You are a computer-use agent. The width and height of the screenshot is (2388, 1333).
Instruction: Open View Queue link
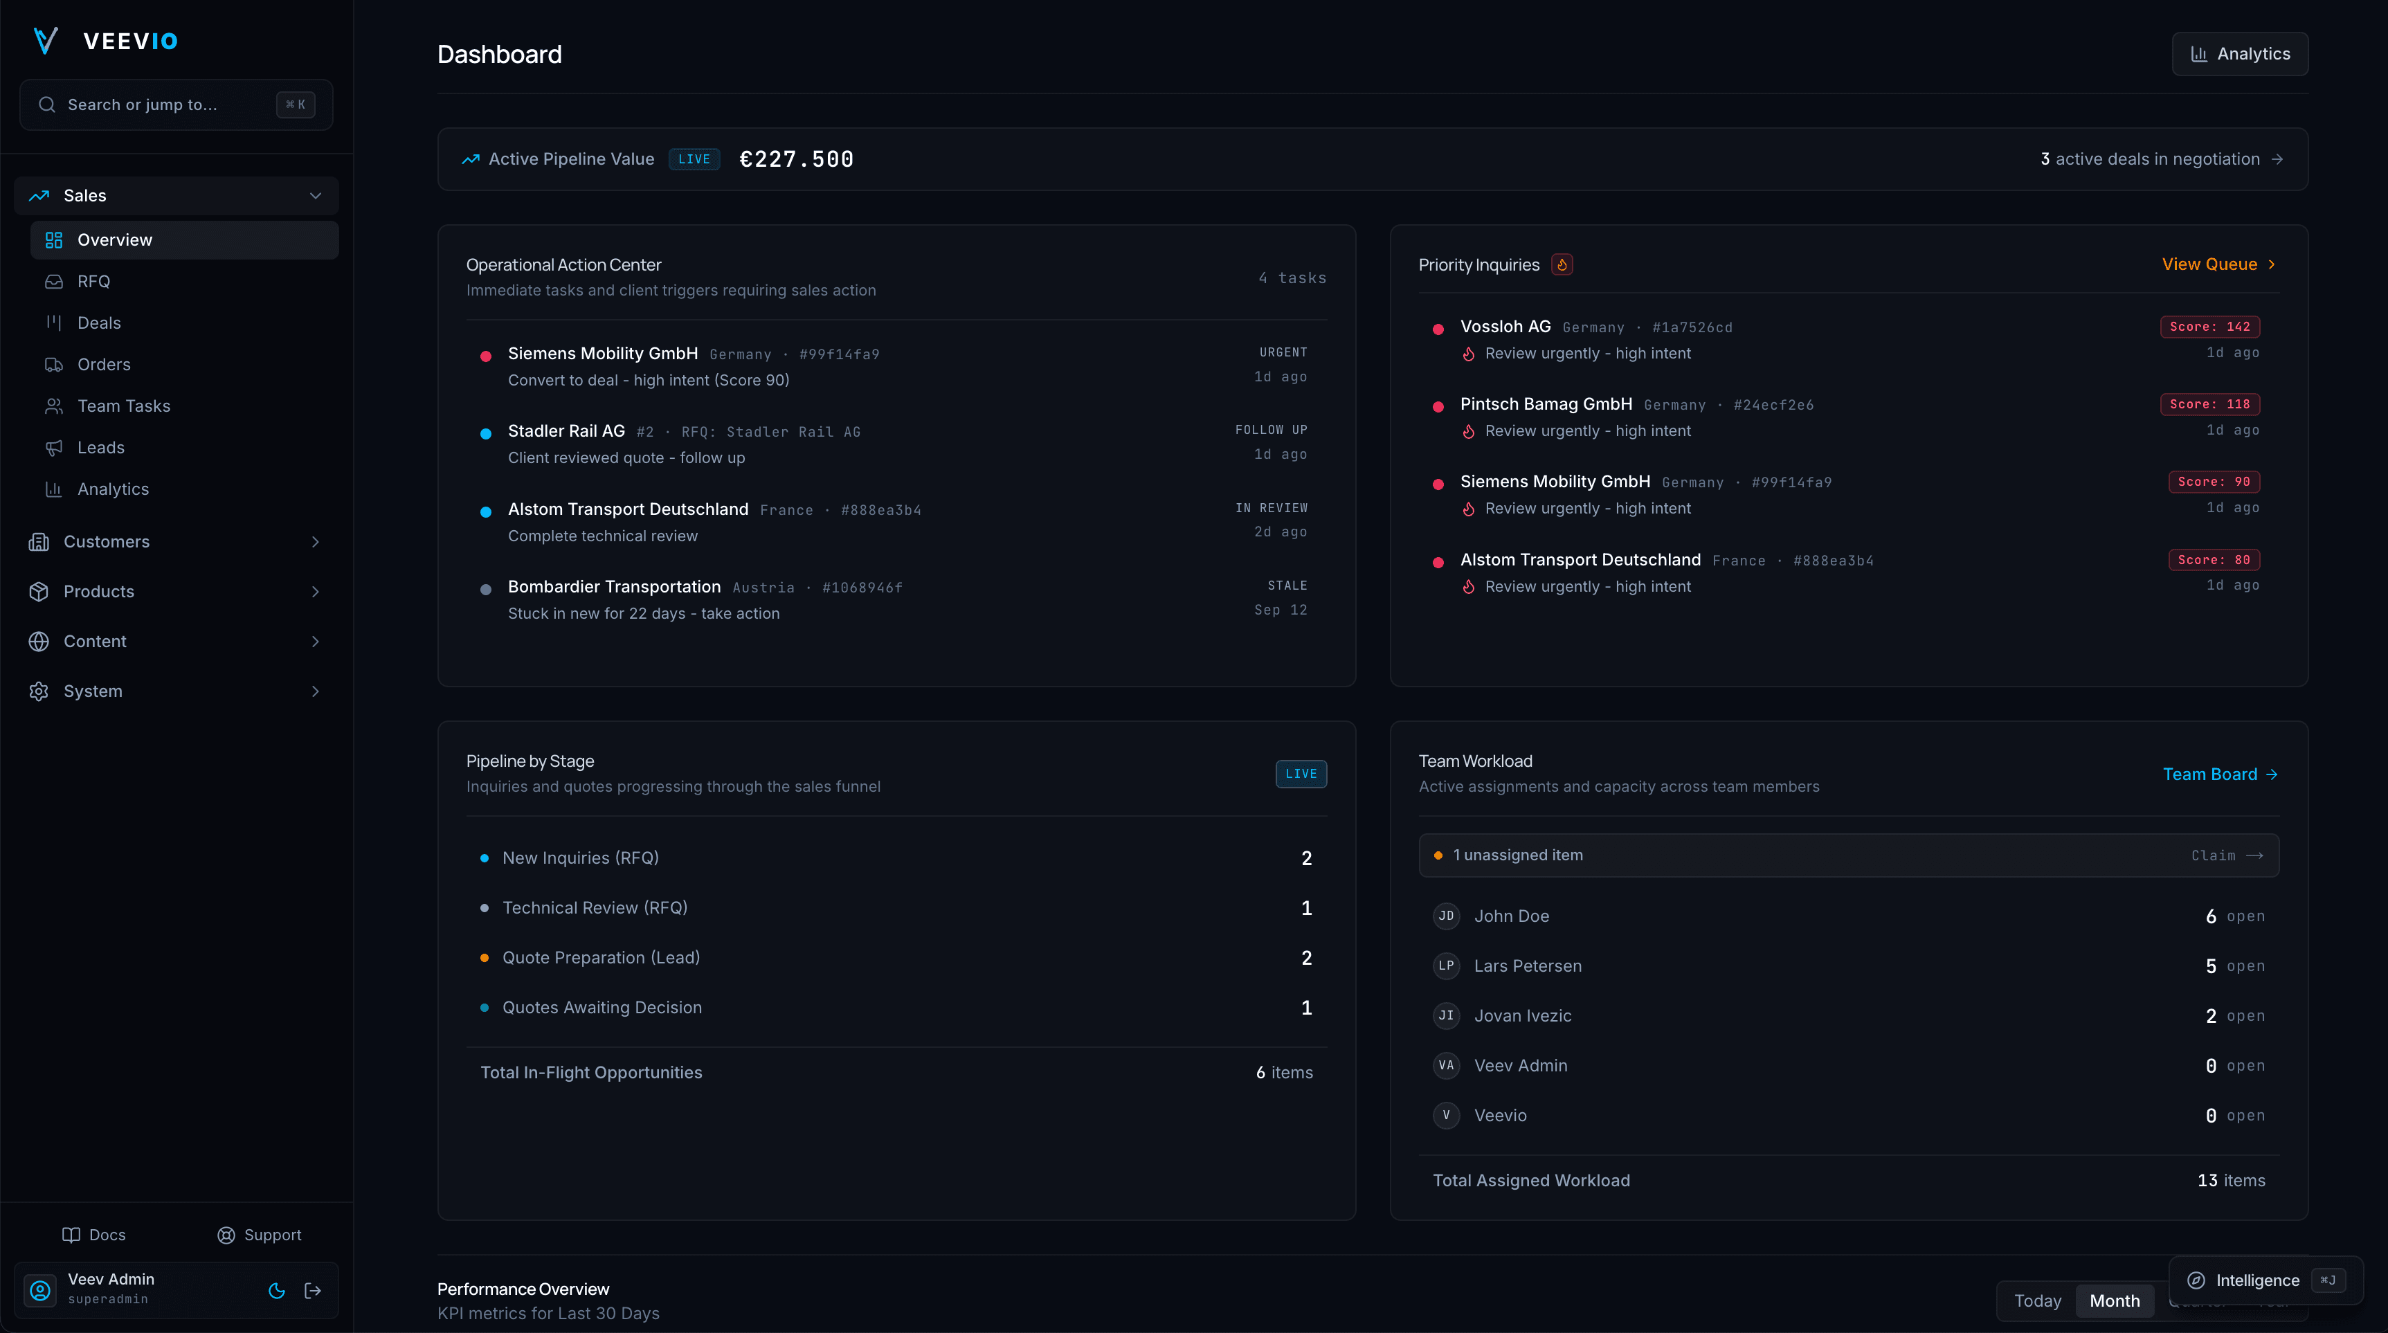(2219, 264)
